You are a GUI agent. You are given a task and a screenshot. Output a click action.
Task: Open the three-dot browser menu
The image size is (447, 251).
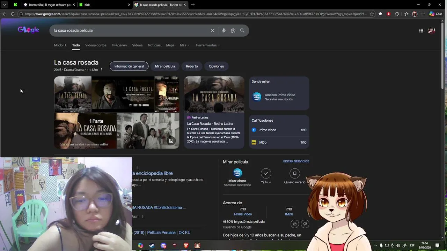tap(423, 14)
